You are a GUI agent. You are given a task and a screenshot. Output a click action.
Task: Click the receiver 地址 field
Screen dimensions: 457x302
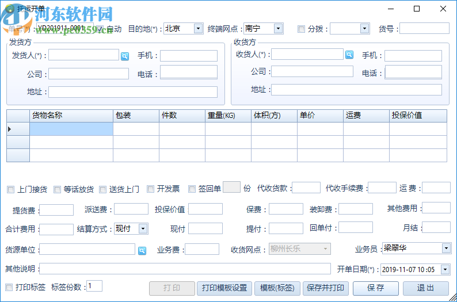click(356, 90)
